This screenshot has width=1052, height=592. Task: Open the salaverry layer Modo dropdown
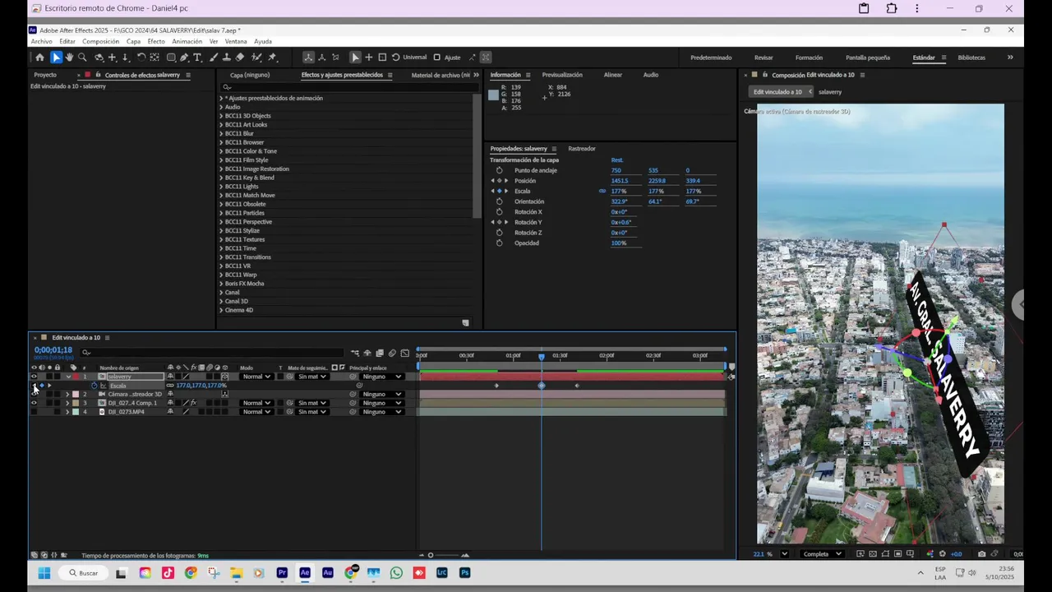pos(256,377)
